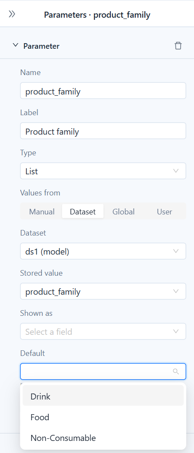Edit the Label input field
The height and width of the screenshot is (453, 194).
click(x=103, y=131)
